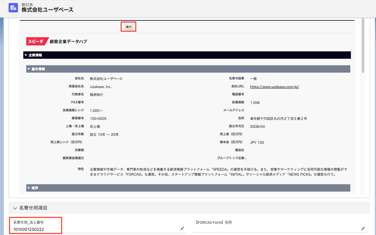Select the company name value 株式会社ユーザベース
The image size is (376, 235).
(x=106, y=79)
